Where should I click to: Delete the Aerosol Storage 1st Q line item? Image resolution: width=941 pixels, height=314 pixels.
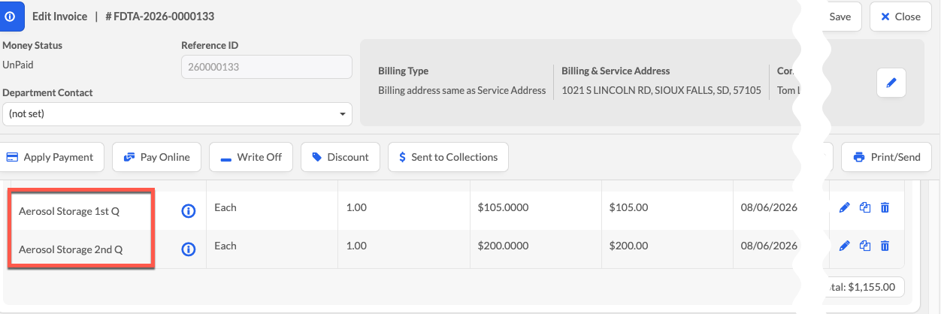point(885,207)
